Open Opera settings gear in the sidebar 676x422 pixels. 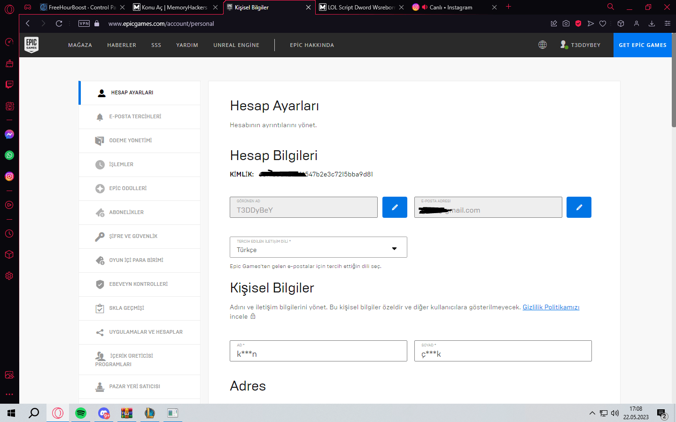tap(9, 276)
